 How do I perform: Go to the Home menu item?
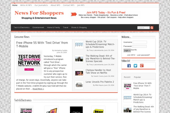coord(15,5)
